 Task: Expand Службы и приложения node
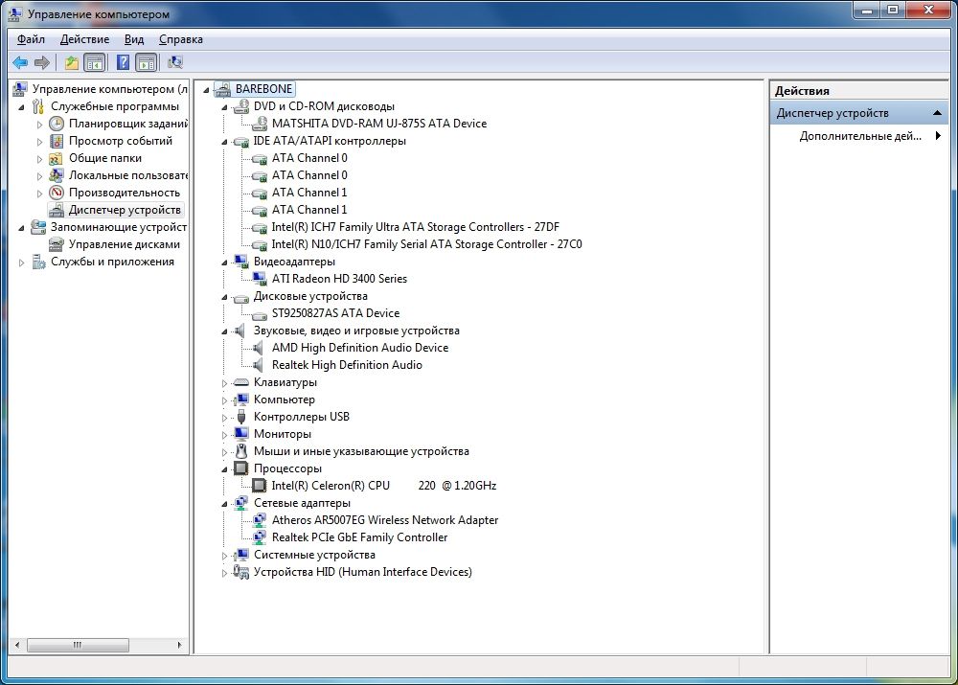[21, 263]
